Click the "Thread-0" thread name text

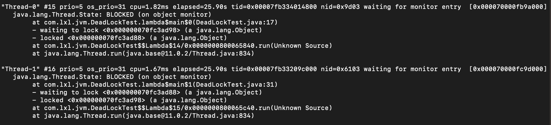(x=20, y=7)
